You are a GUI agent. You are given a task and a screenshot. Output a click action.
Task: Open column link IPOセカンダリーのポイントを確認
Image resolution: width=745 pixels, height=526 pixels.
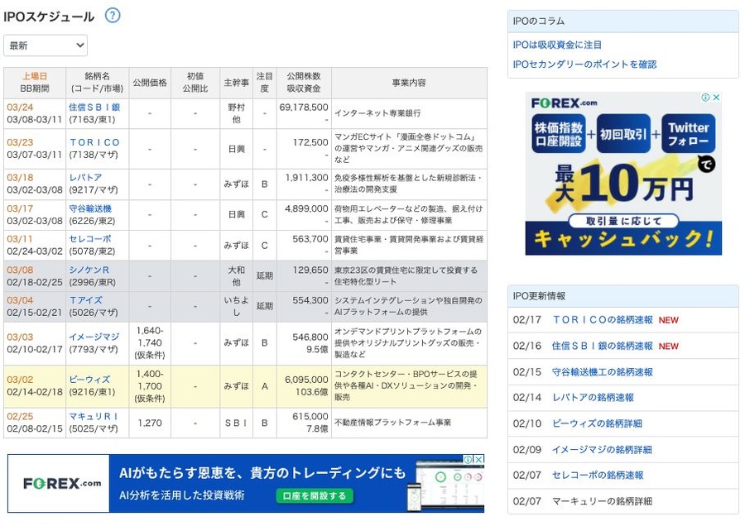click(x=584, y=64)
